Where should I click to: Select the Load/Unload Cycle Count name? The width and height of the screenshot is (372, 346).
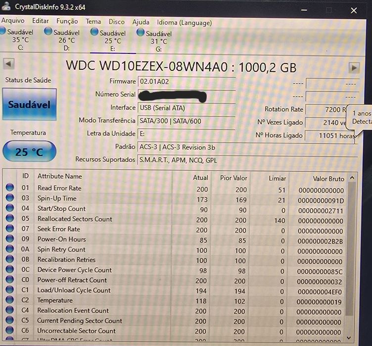tap(74, 290)
